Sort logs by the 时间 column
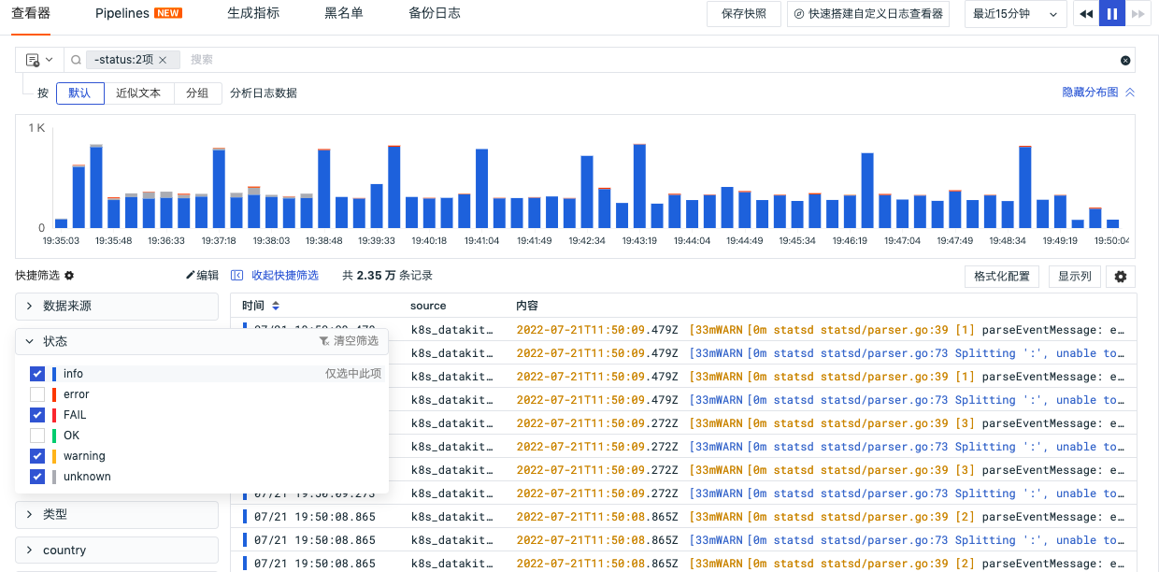The image size is (1159, 572). click(276, 306)
